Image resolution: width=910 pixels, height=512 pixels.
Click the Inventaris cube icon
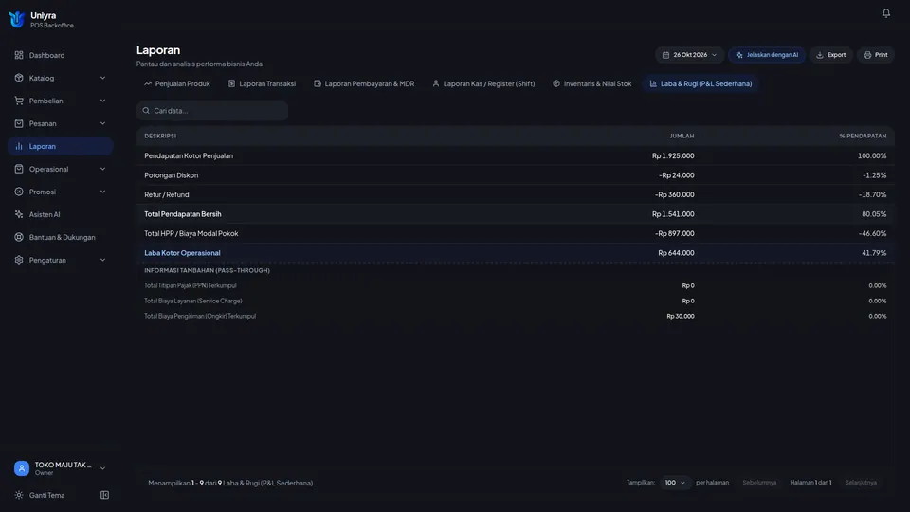click(x=556, y=83)
